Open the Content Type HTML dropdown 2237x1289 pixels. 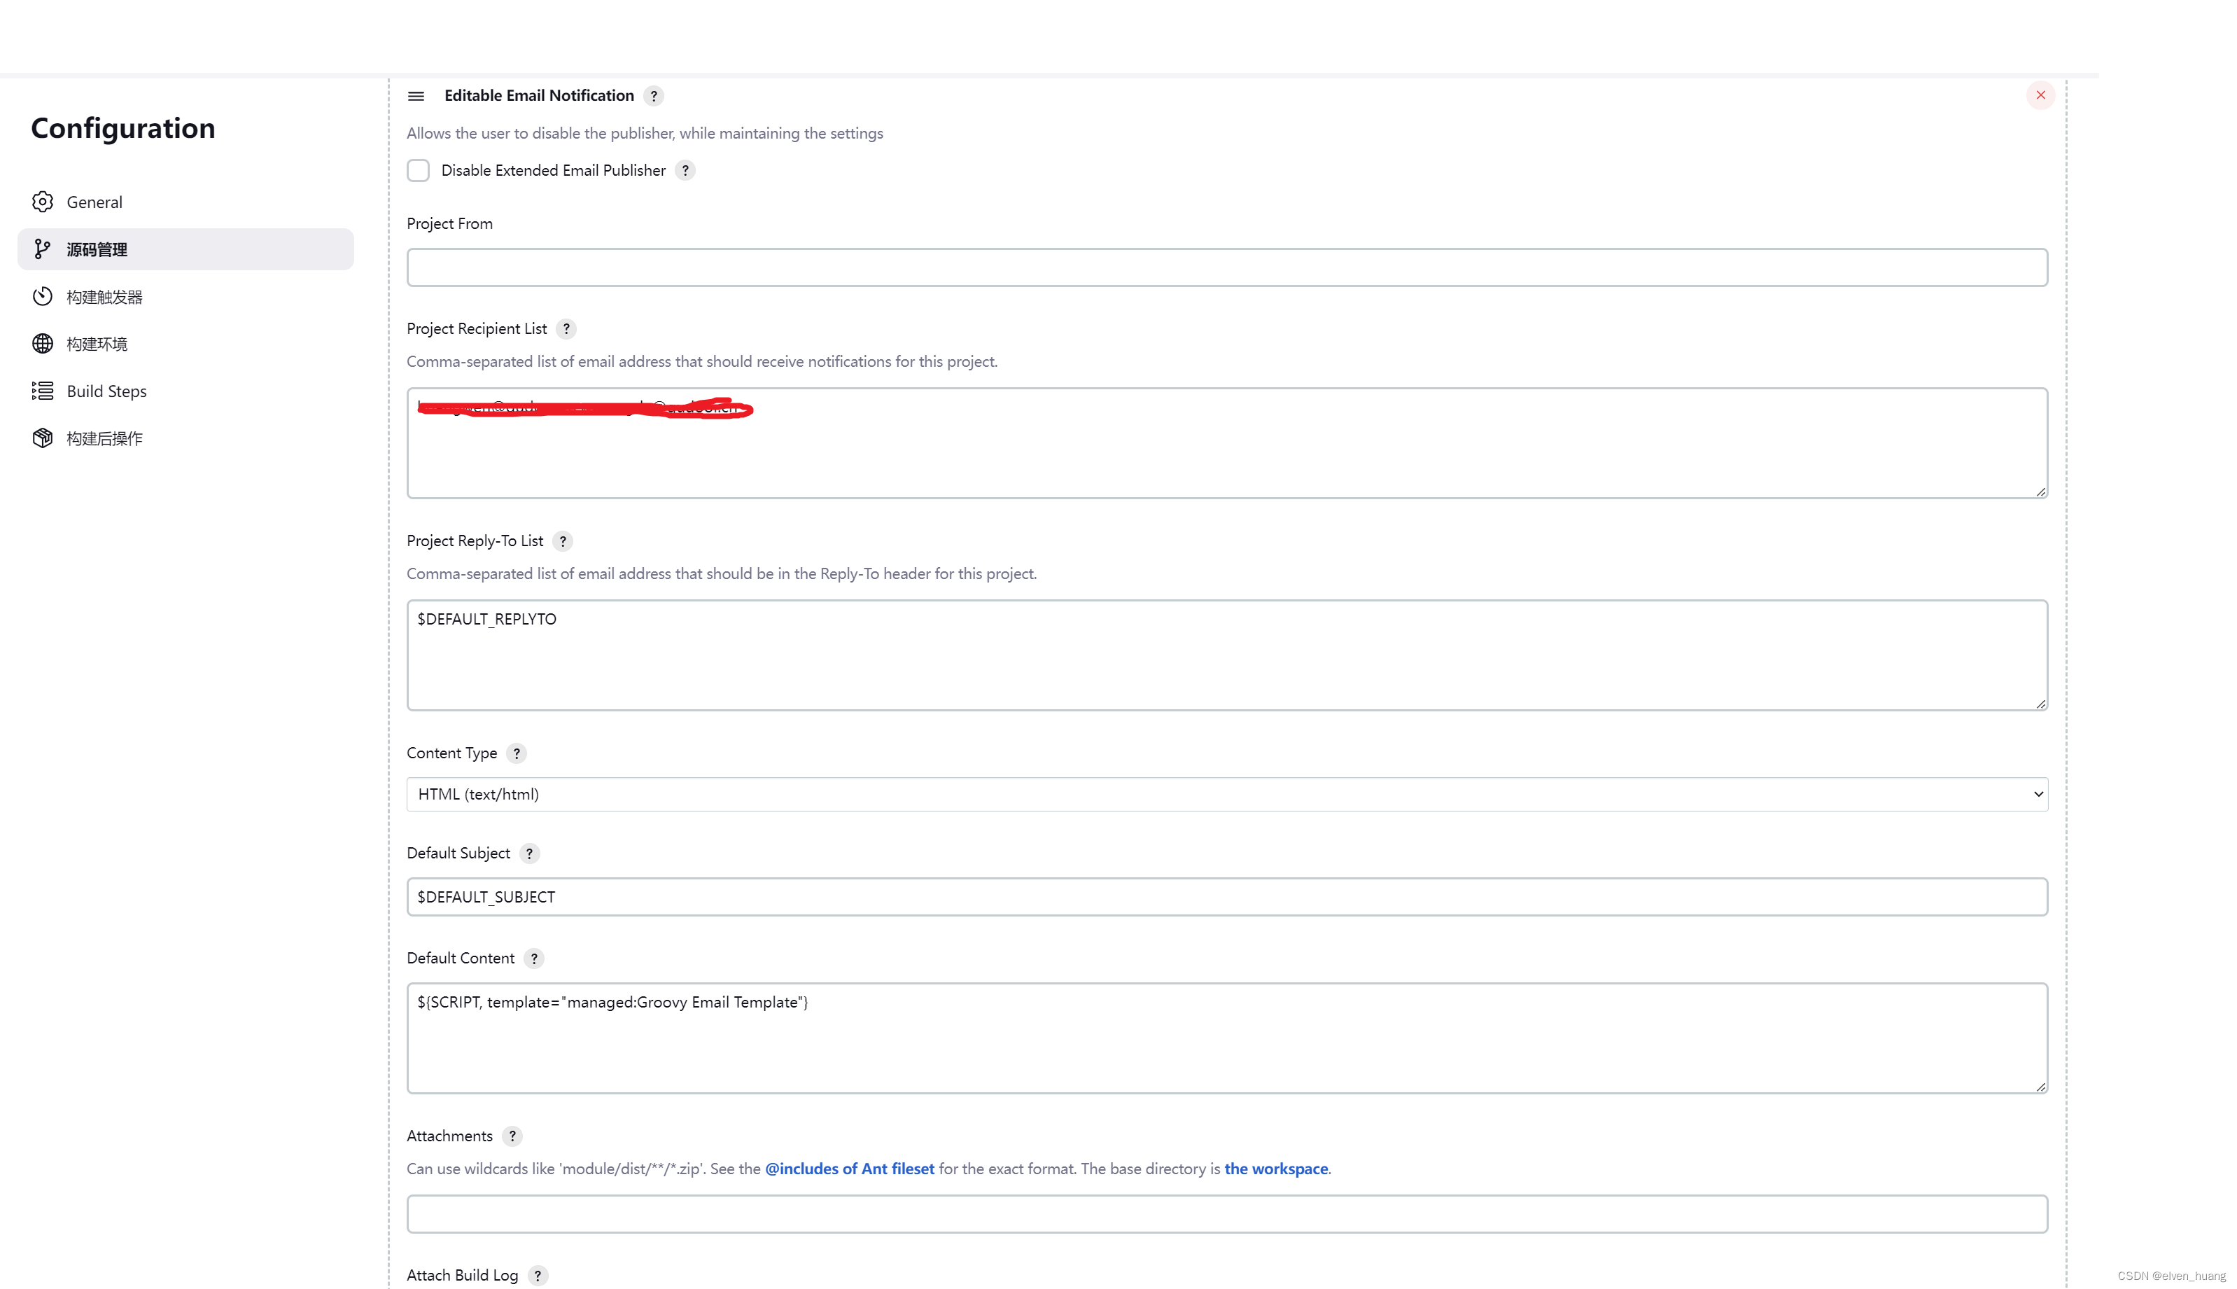click(1226, 794)
